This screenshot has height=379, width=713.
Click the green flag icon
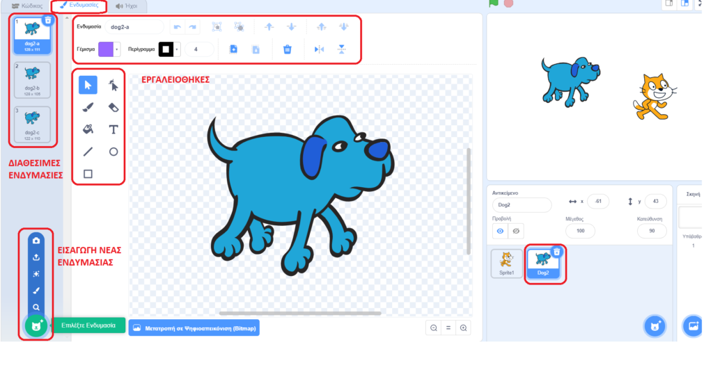pos(494,3)
